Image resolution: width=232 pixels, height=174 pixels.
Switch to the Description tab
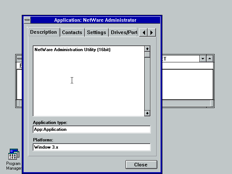44,32
